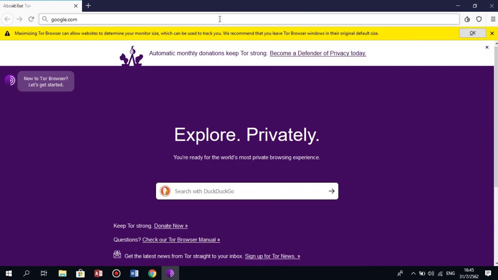Open the volume control tray icon
This screenshot has height=280, width=498.
click(431, 273)
